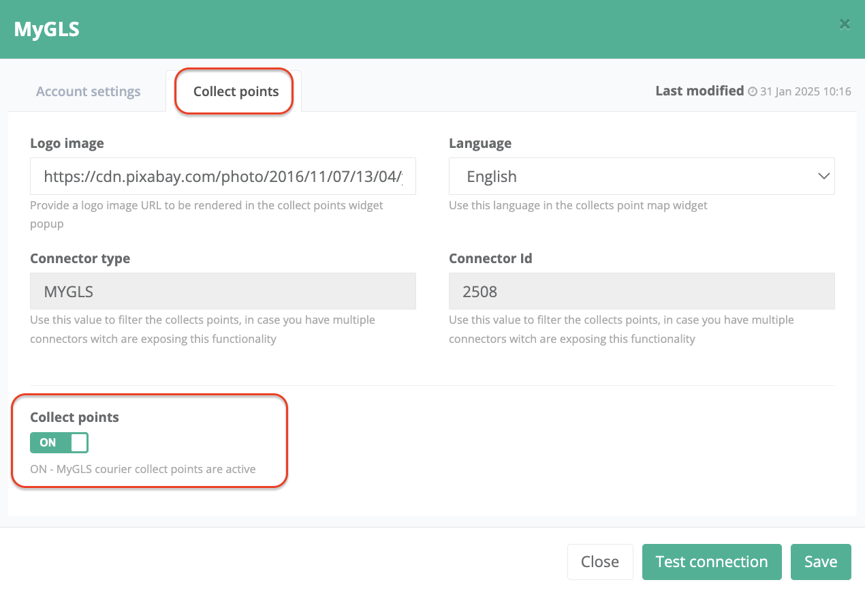
Task: Toggle the Collect points ON switch
Action: point(59,442)
